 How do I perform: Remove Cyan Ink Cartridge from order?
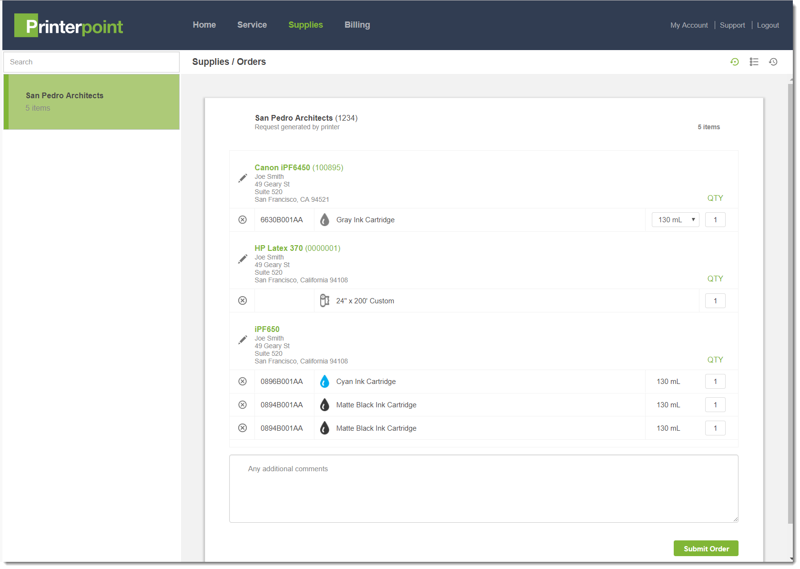pyautogui.click(x=243, y=382)
